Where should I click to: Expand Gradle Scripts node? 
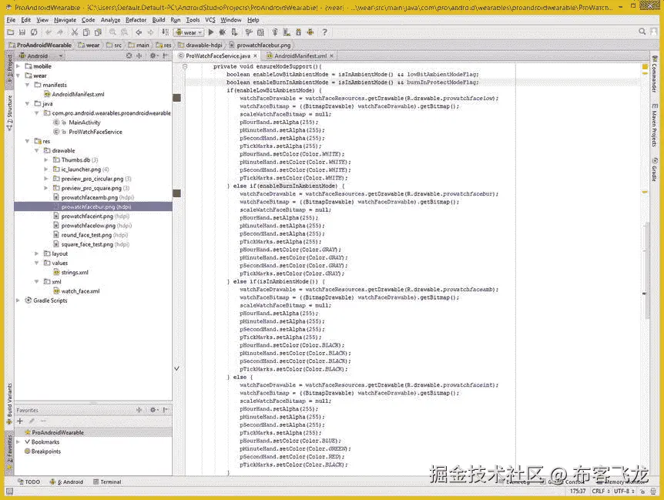(x=18, y=300)
